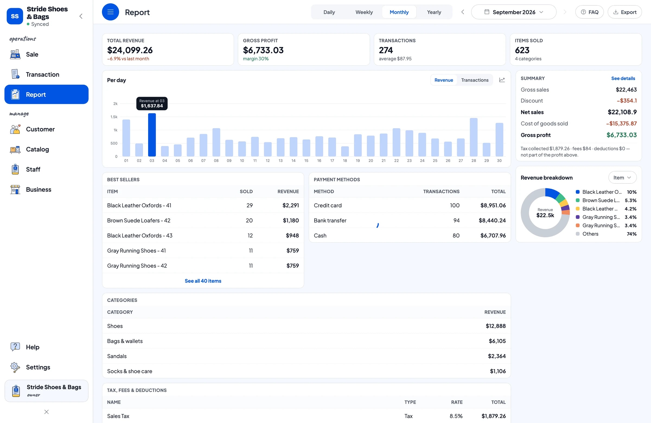Click the blue Black Leather legend swatch
The width and height of the screenshot is (651, 423).
577,192
